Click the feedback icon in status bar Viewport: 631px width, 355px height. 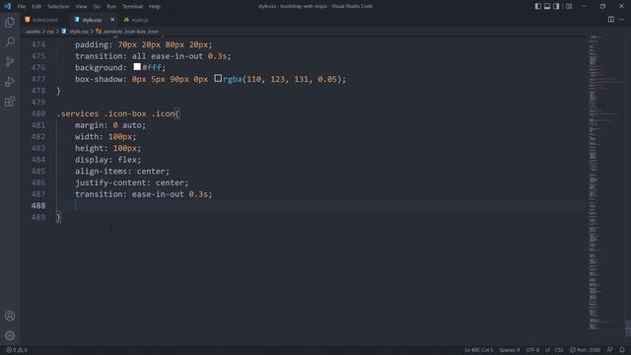[610, 350]
